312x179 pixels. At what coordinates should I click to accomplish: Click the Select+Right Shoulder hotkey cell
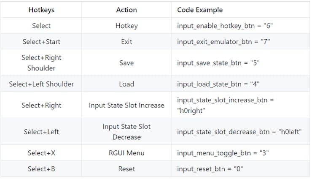click(41, 63)
